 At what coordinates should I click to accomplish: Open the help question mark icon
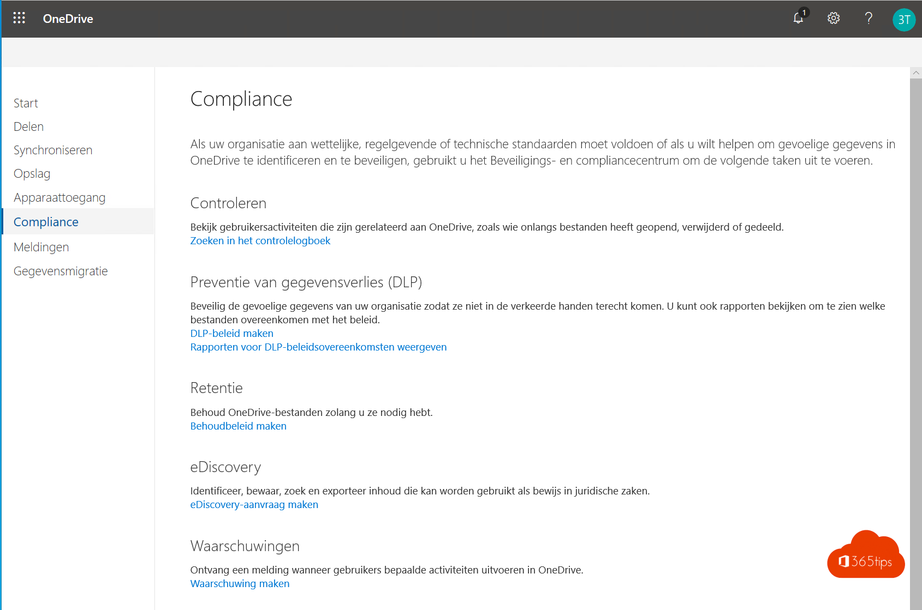click(869, 18)
